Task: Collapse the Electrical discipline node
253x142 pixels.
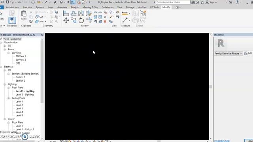Action: (x=1, y=67)
